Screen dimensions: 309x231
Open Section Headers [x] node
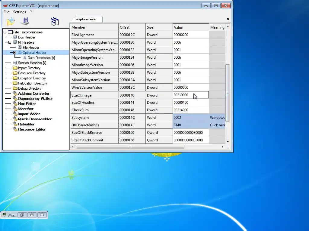pyautogui.click(x=32, y=63)
